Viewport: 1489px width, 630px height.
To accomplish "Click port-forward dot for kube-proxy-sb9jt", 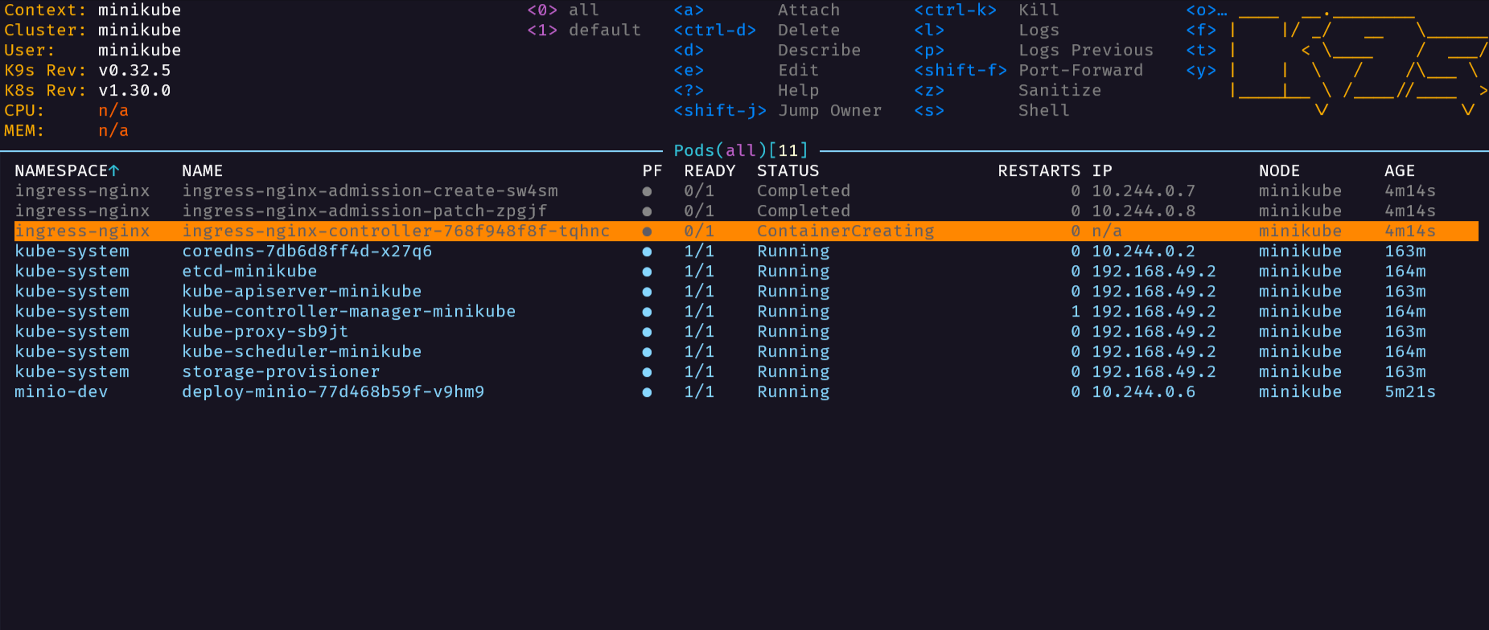I will tap(647, 332).
